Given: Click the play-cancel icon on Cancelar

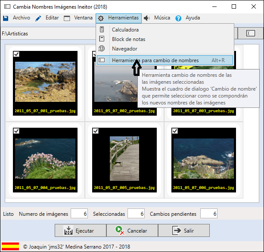Looking at the screenshot, I should point(120,230).
